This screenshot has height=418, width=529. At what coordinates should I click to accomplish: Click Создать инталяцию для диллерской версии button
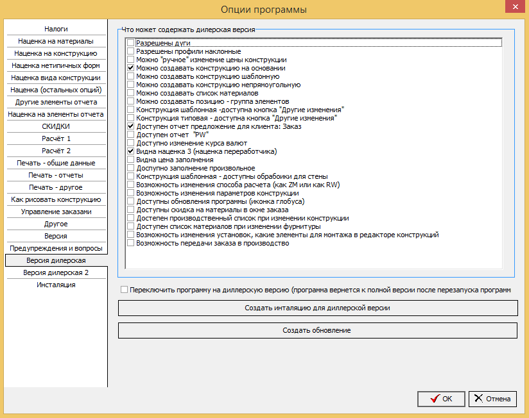click(x=318, y=308)
